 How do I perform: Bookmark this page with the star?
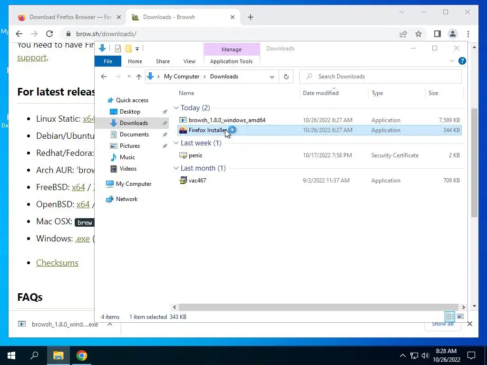click(x=419, y=34)
